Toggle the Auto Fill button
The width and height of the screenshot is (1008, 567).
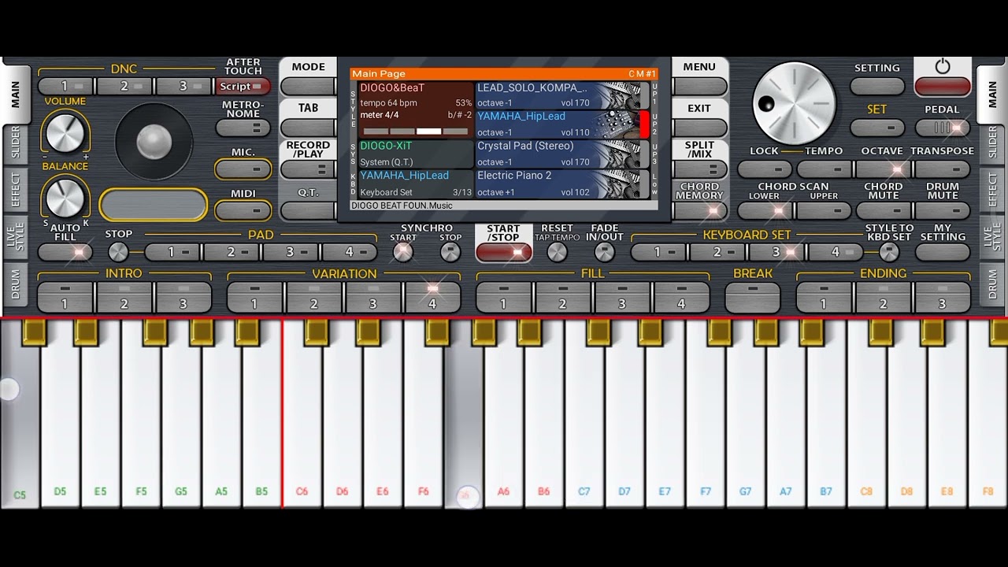(65, 252)
